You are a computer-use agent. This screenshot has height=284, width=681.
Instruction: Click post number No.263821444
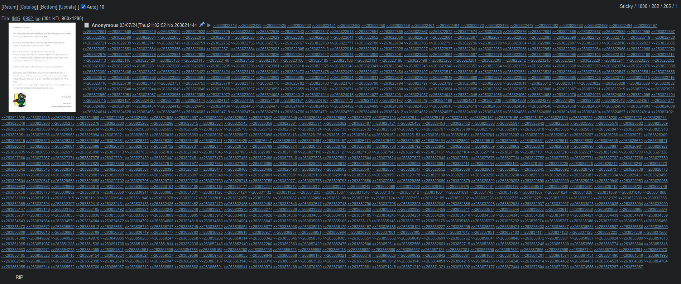[182, 25]
